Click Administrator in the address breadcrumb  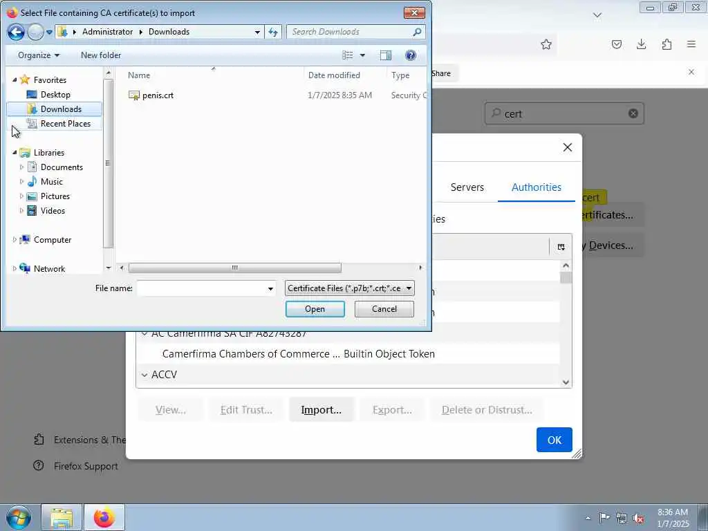click(107, 32)
